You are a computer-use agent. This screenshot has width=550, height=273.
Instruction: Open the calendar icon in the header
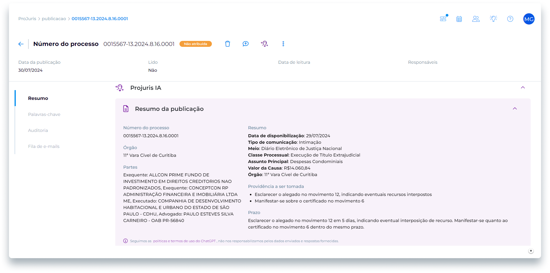point(459,19)
